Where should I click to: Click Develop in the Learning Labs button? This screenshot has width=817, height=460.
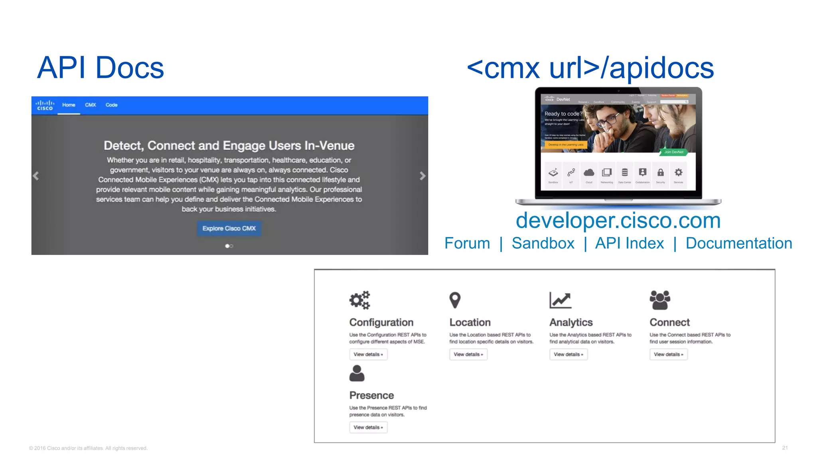(x=566, y=145)
